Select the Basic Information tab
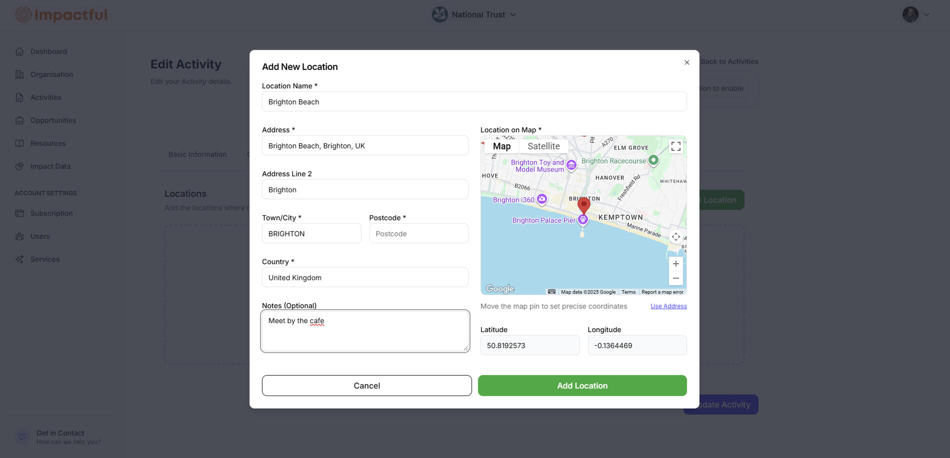The height and width of the screenshot is (458, 950). (197, 154)
